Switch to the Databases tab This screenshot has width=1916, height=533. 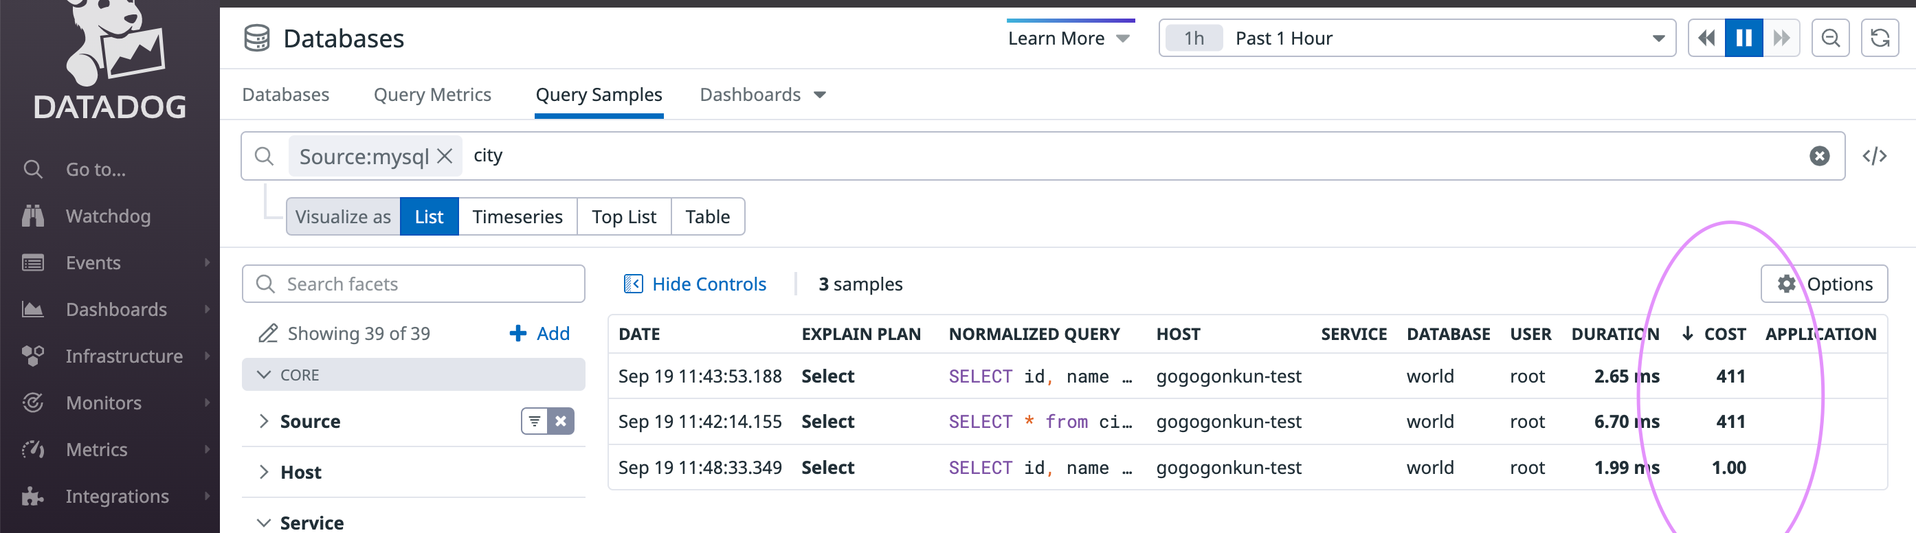pyautogui.click(x=286, y=95)
